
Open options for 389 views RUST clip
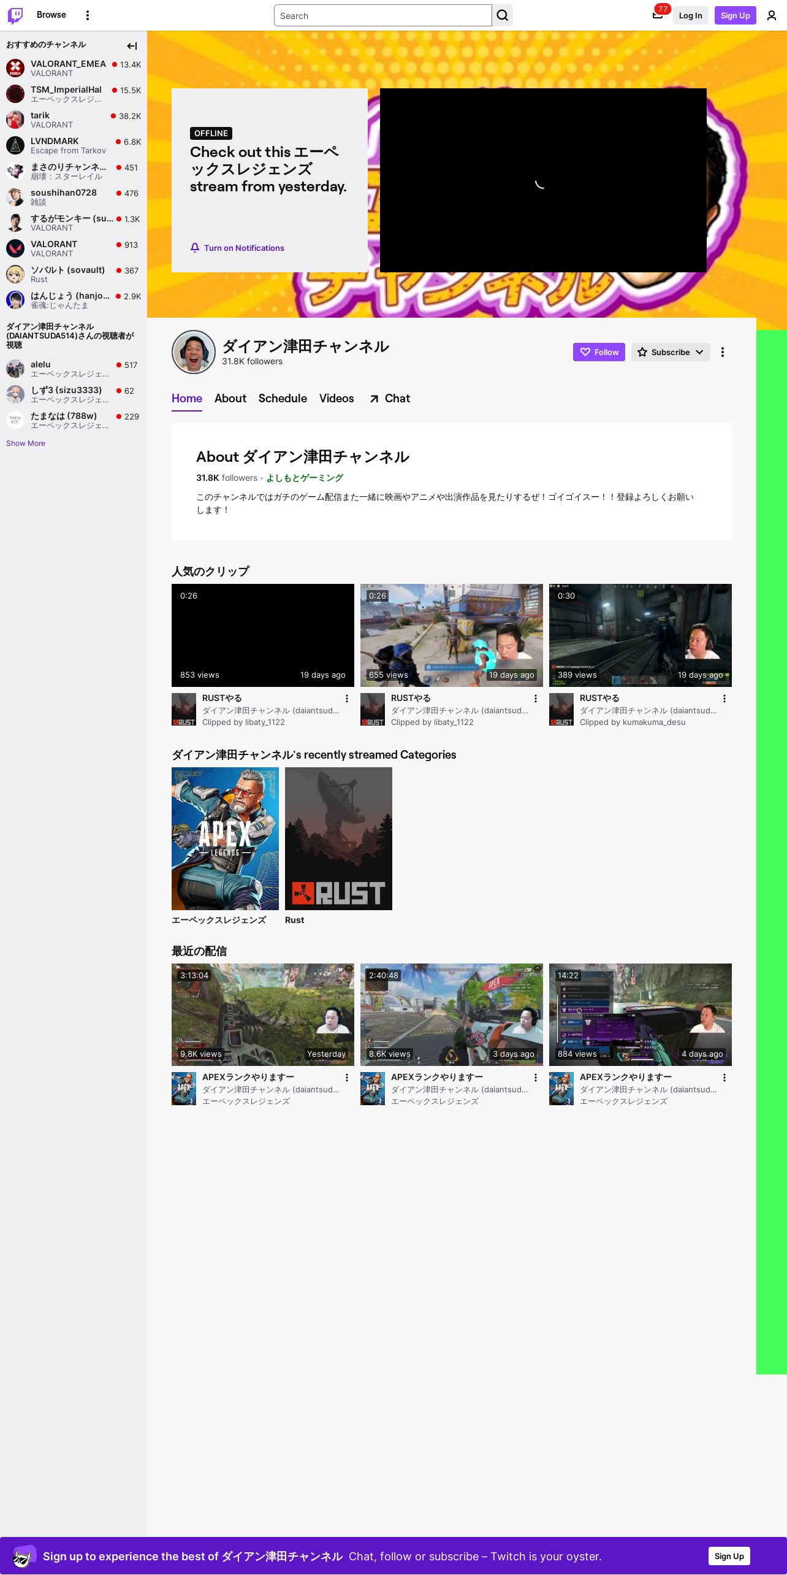[x=724, y=699]
